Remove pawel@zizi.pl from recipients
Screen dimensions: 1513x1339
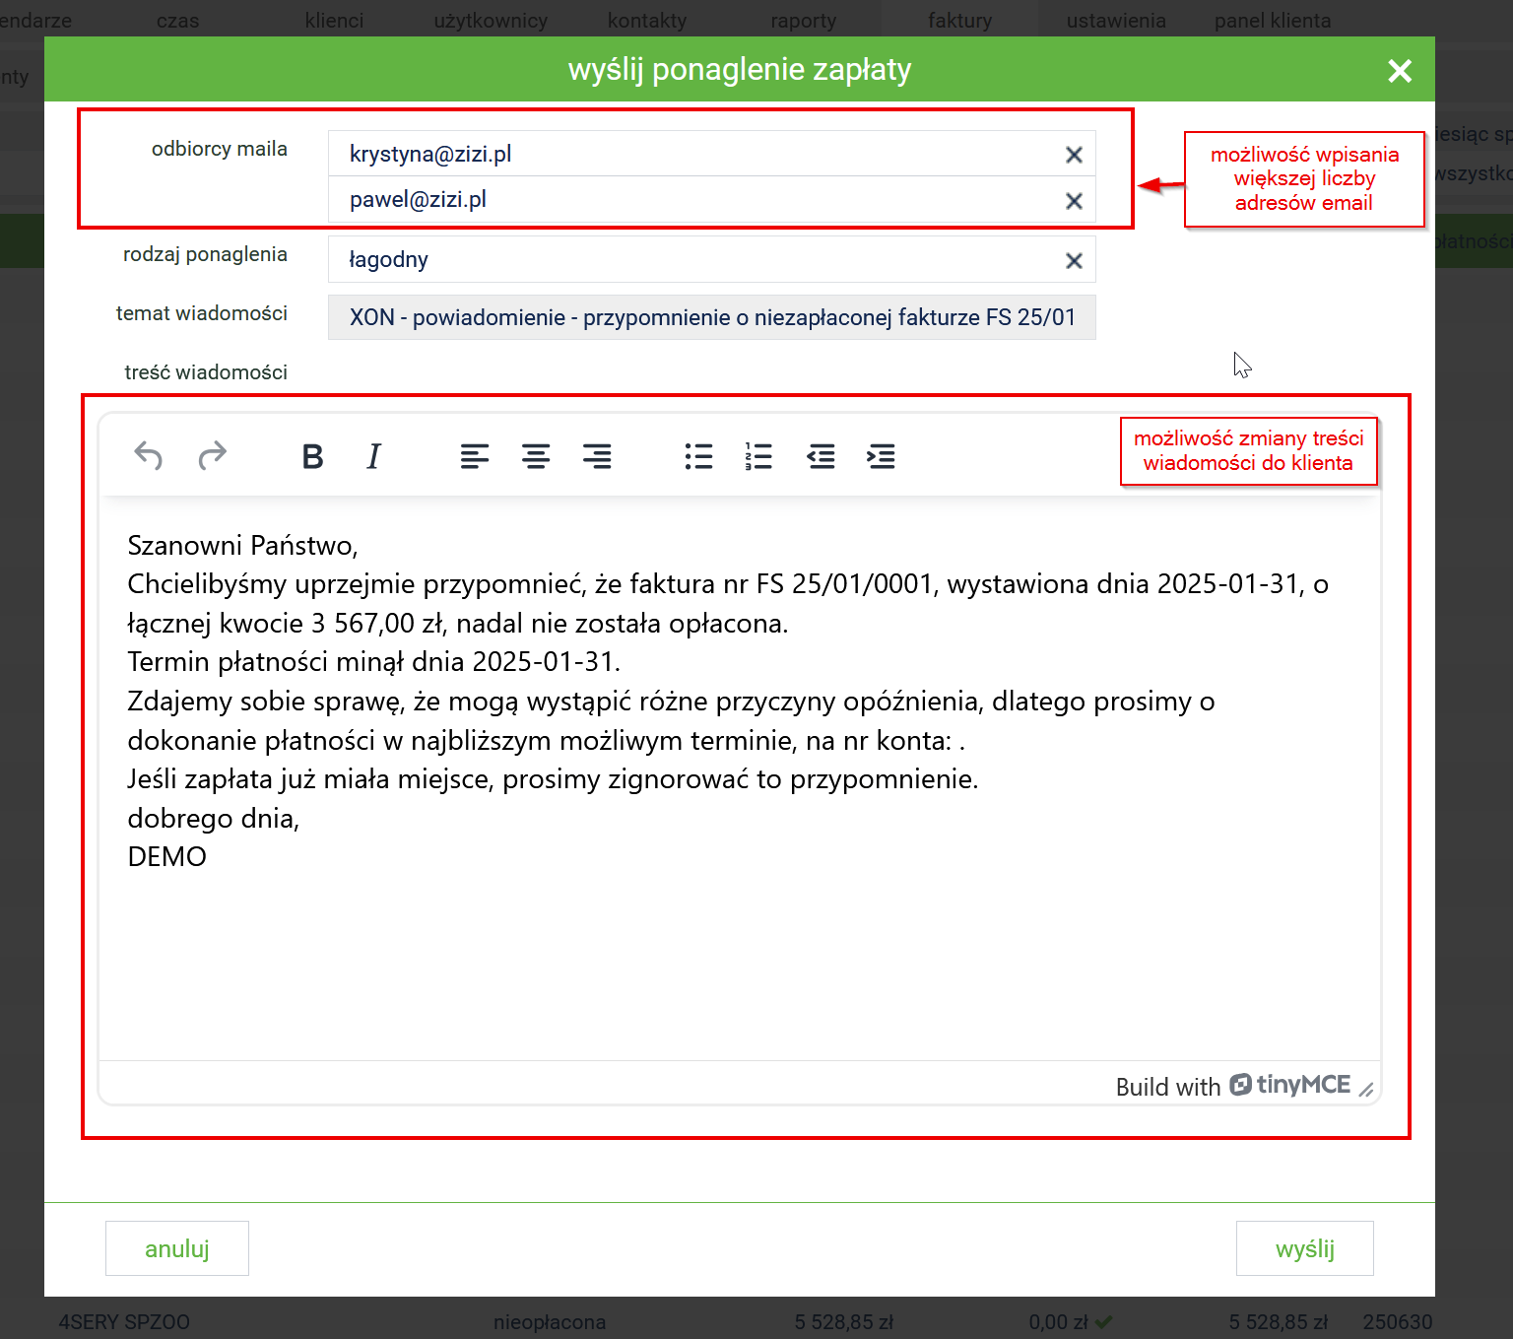click(1074, 201)
